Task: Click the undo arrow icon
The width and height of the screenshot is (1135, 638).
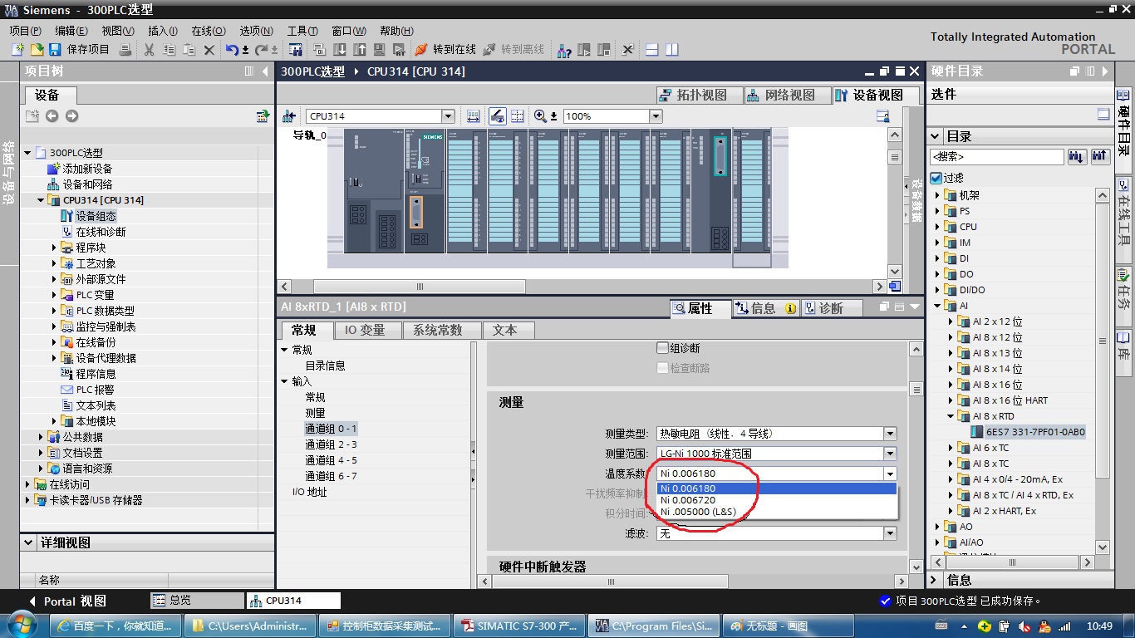Action: coord(232,50)
